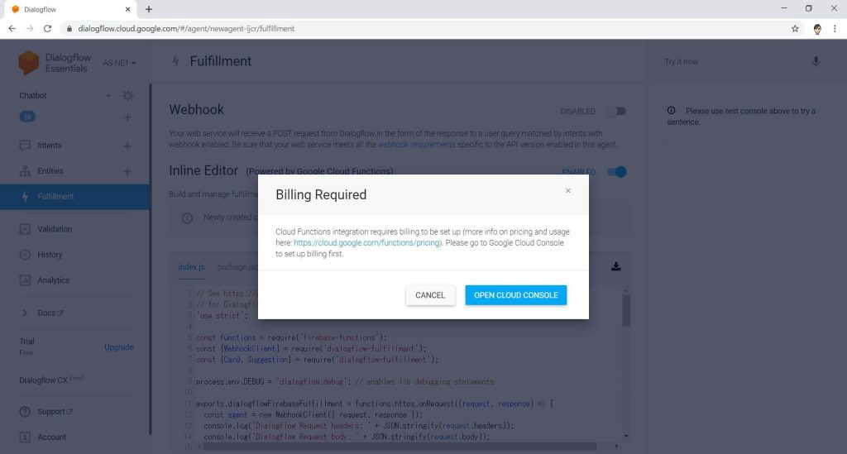Click the Dialogflow Essentials logo
This screenshot has width=847, height=454.
pos(54,63)
